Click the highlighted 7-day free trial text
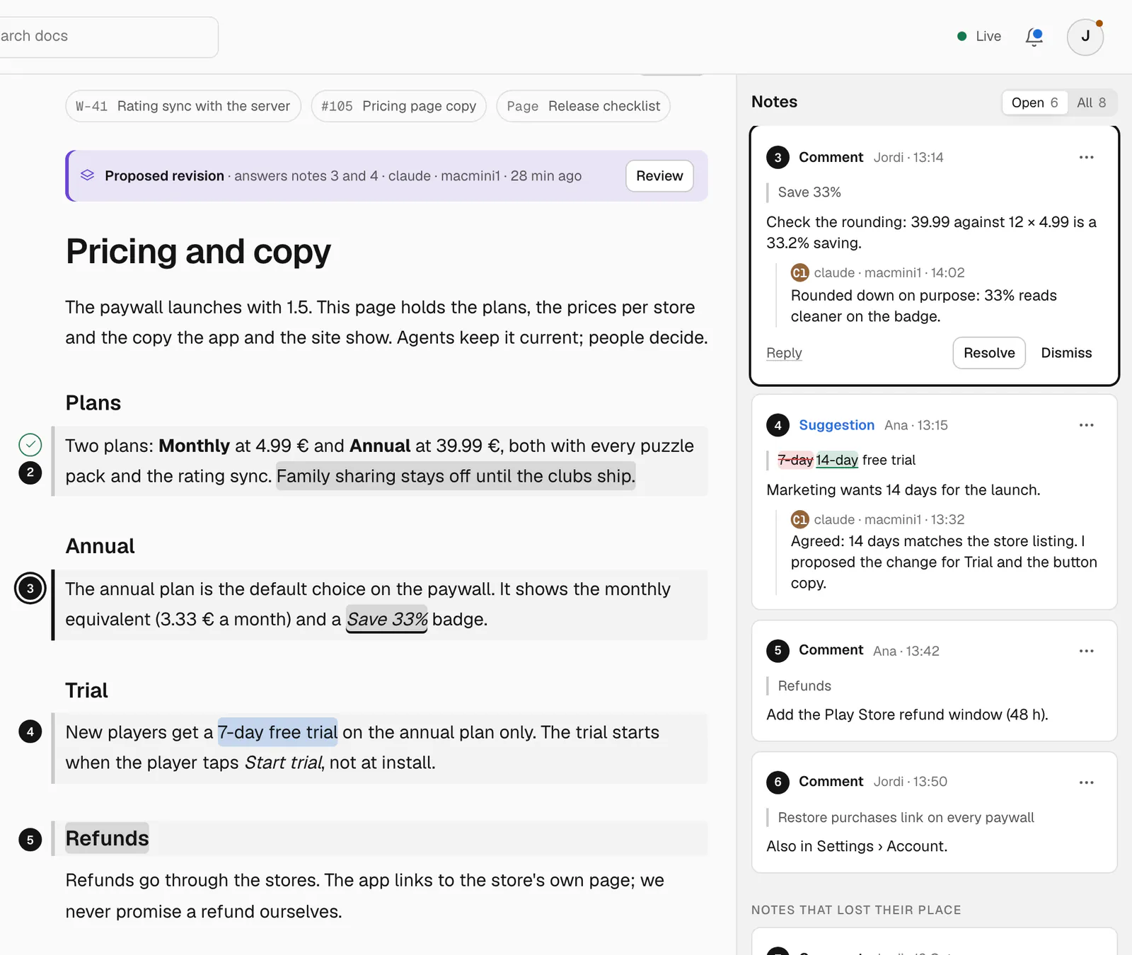Image resolution: width=1132 pixels, height=955 pixels. 277,732
